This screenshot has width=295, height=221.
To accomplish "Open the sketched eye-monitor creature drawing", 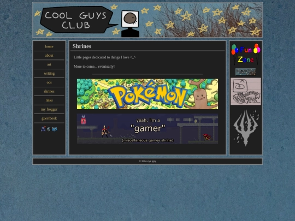I will click(246, 91).
